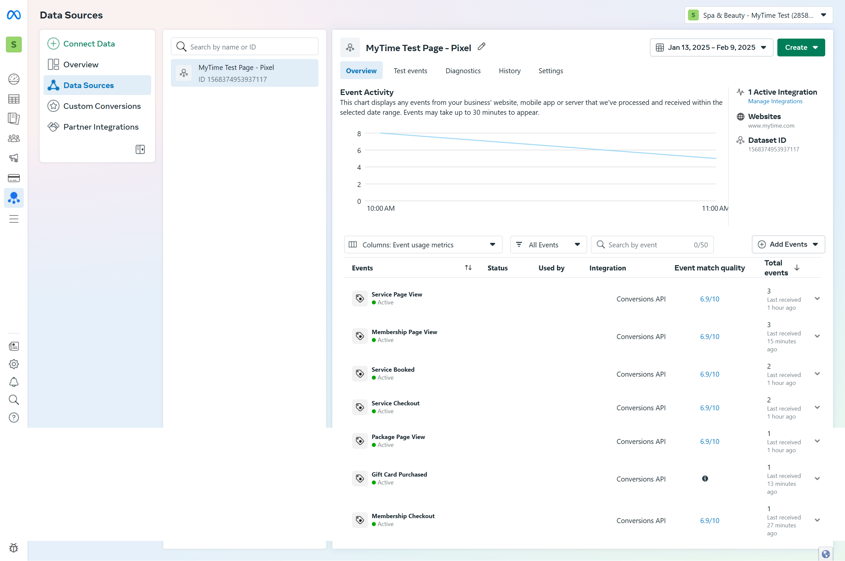Open the notifications bell icon
Image resolution: width=845 pixels, height=561 pixels.
click(x=14, y=382)
